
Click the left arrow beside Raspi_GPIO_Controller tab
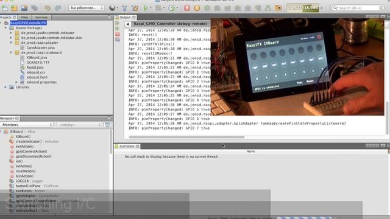pos(127,24)
